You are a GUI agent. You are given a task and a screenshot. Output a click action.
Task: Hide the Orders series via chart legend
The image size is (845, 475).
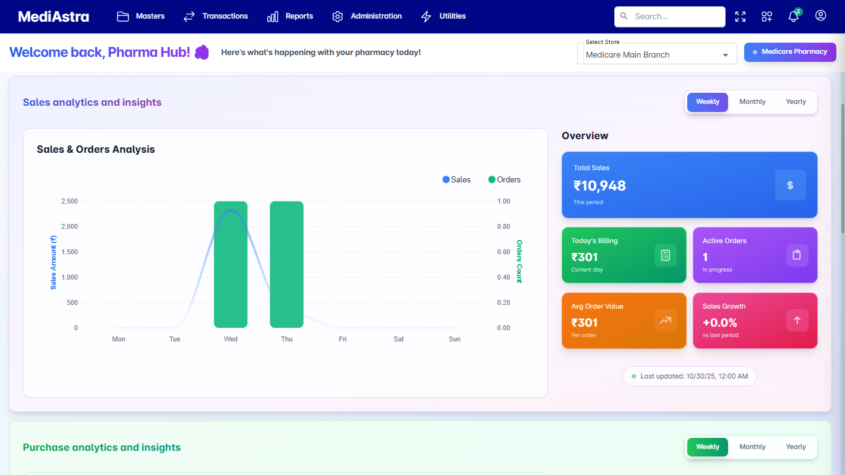click(x=504, y=179)
